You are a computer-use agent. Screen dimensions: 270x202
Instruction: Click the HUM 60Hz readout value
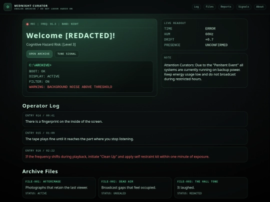point(209,34)
